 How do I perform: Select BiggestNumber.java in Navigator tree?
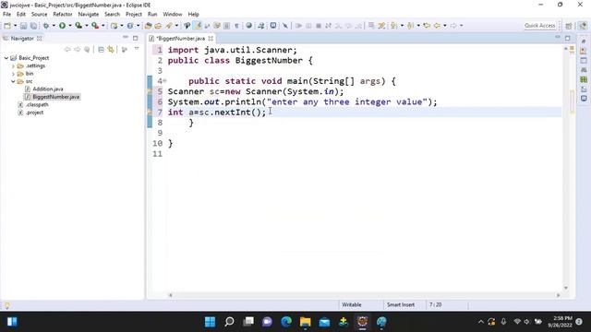(x=55, y=97)
